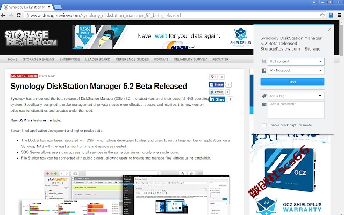Open the LEADERBOARD menu item

tap(98, 59)
